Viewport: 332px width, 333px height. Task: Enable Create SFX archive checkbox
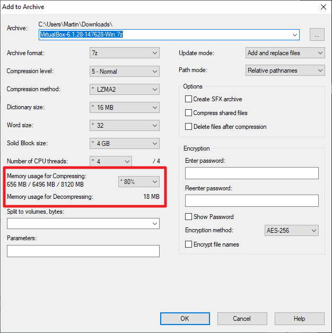click(x=188, y=99)
